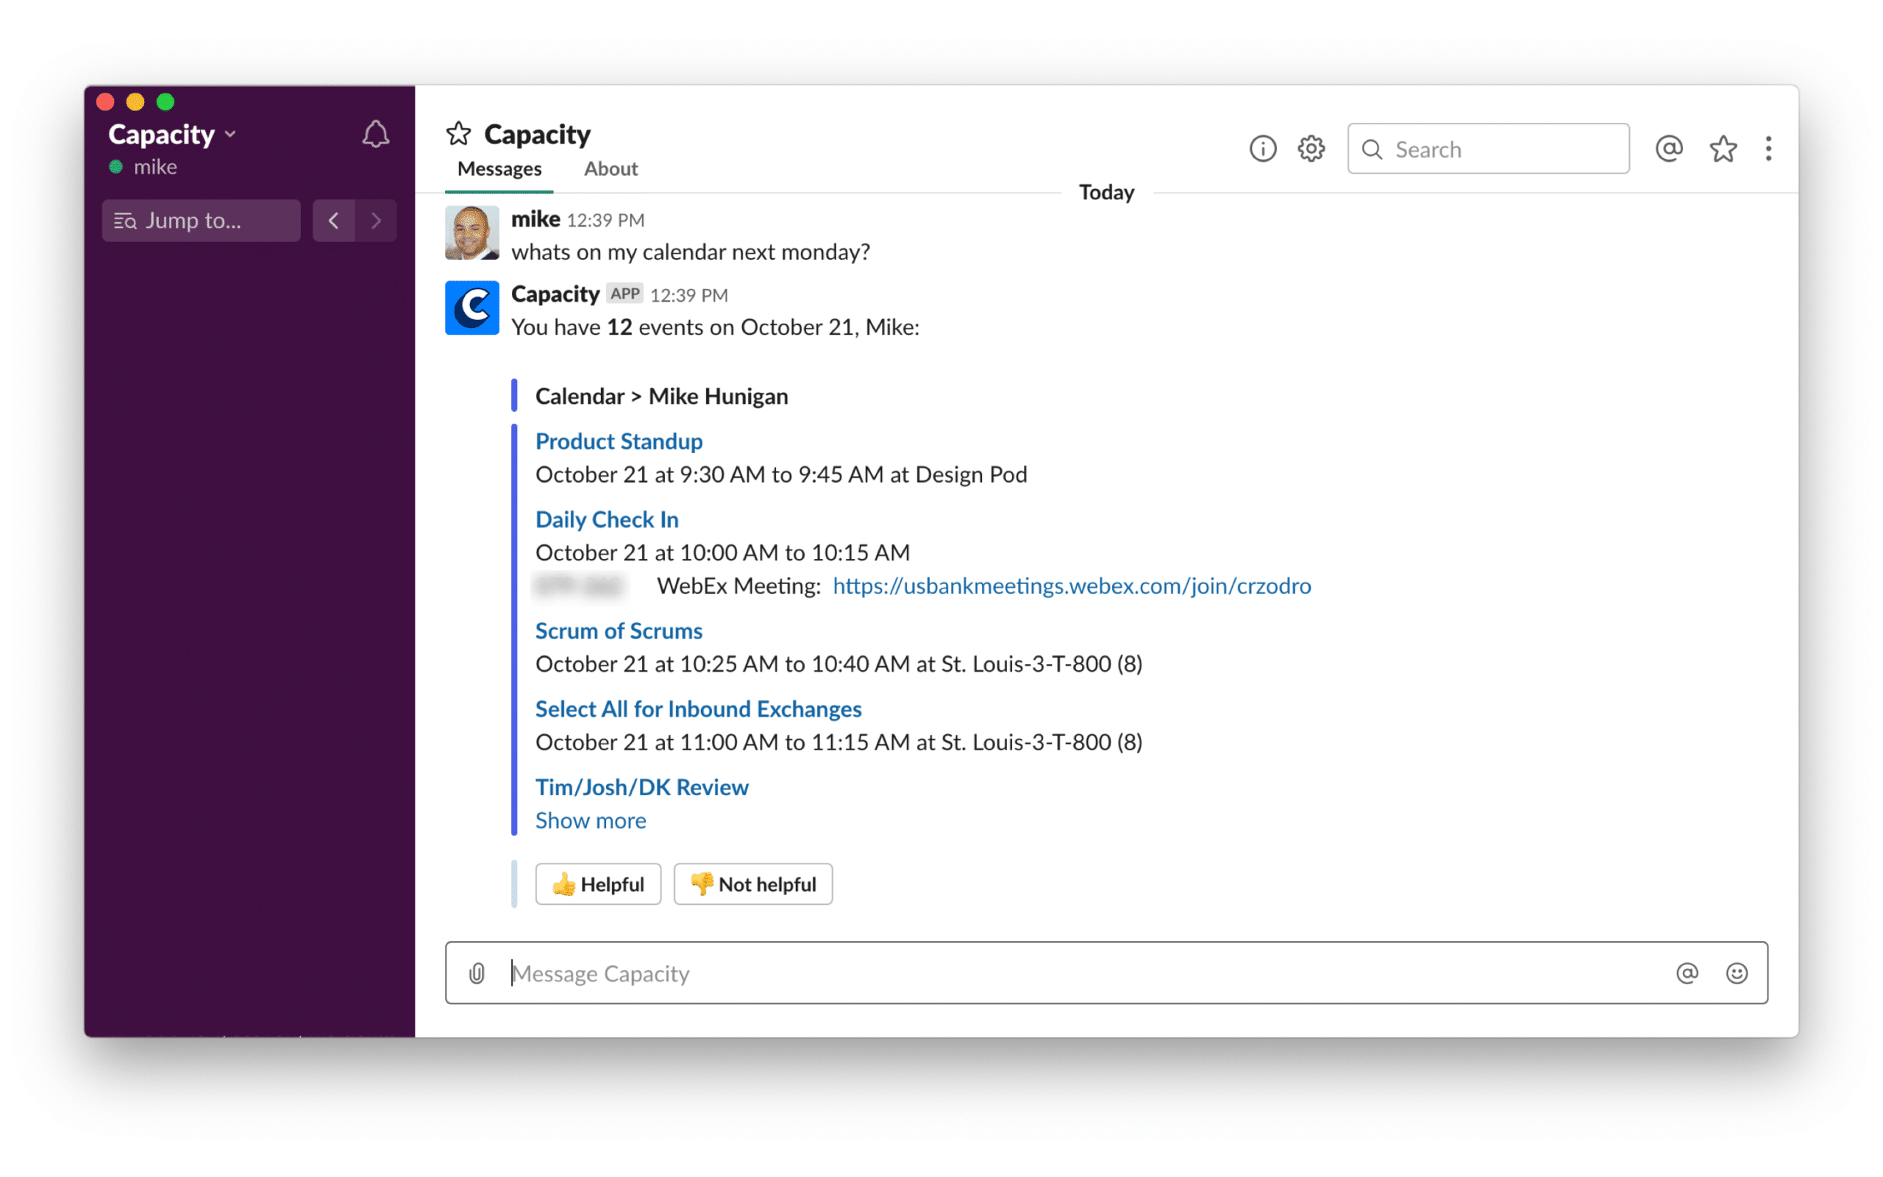Open emoji picker in message box
Screen dimensions: 1883x1177
tap(1737, 973)
